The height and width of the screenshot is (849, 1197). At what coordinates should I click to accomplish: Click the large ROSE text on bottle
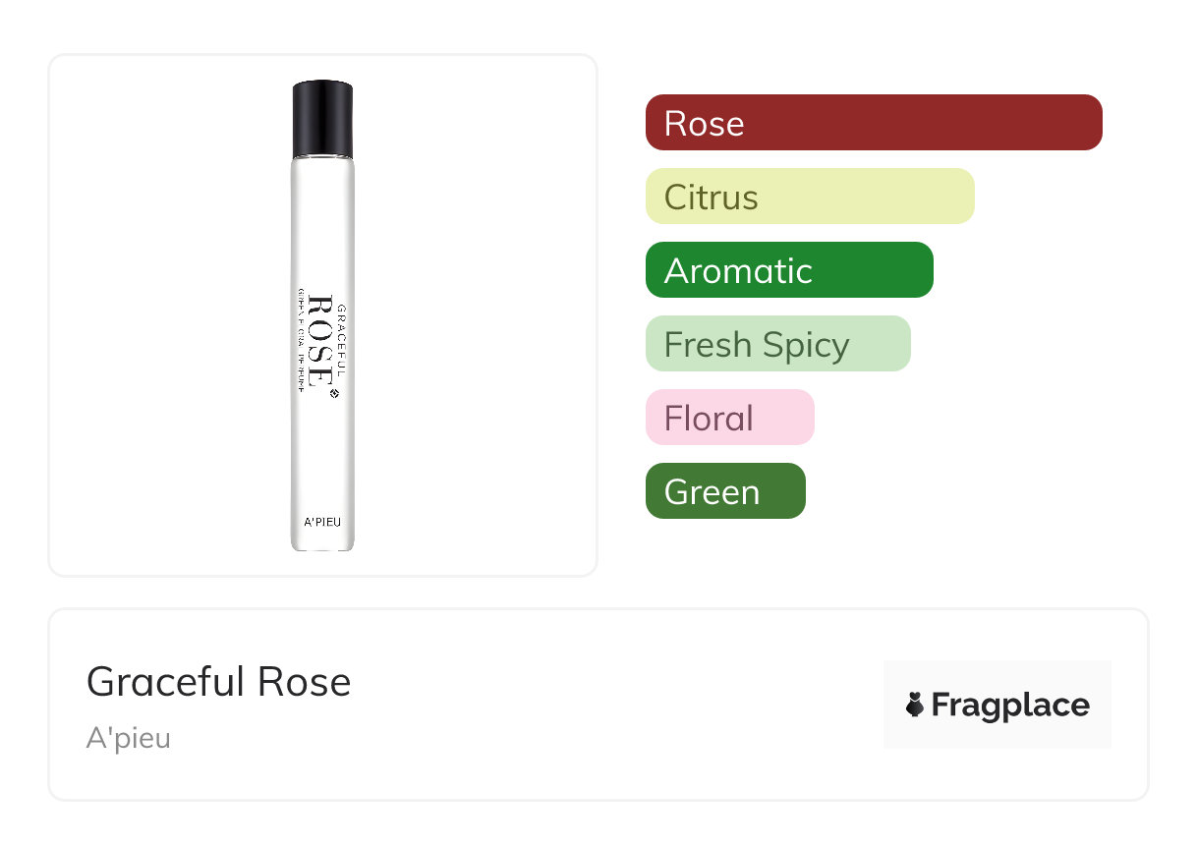click(x=318, y=341)
